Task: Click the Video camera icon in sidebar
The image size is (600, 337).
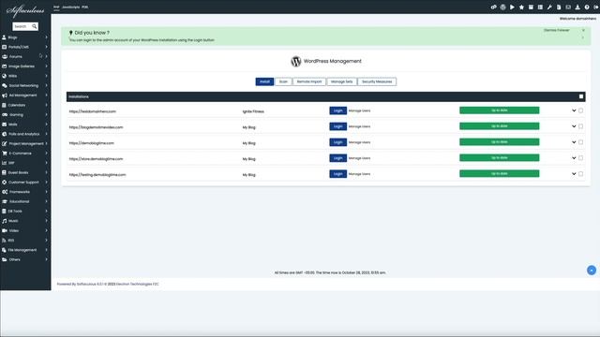Action: [5, 230]
